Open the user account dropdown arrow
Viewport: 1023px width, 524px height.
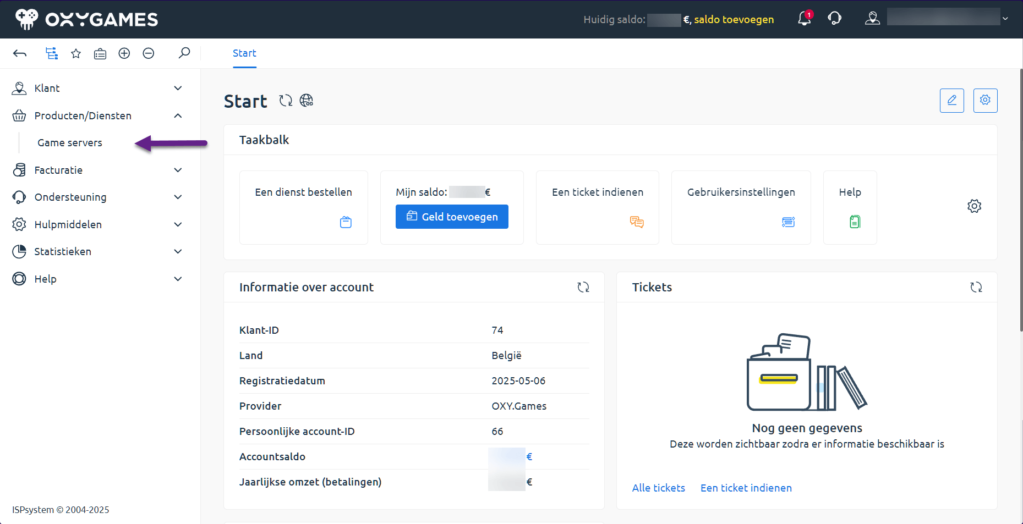pyautogui.click(x=1005, y=19)
